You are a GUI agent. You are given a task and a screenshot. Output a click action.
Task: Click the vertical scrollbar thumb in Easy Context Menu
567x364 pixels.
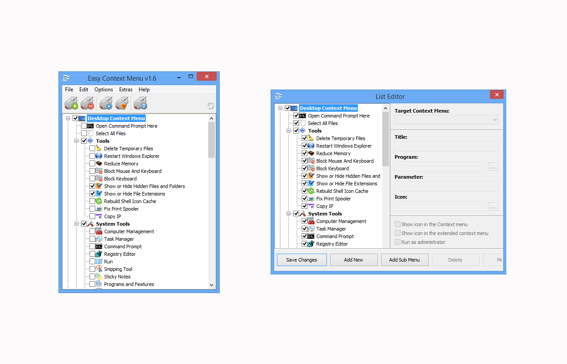pyautogui.click(x=211, y=140)
